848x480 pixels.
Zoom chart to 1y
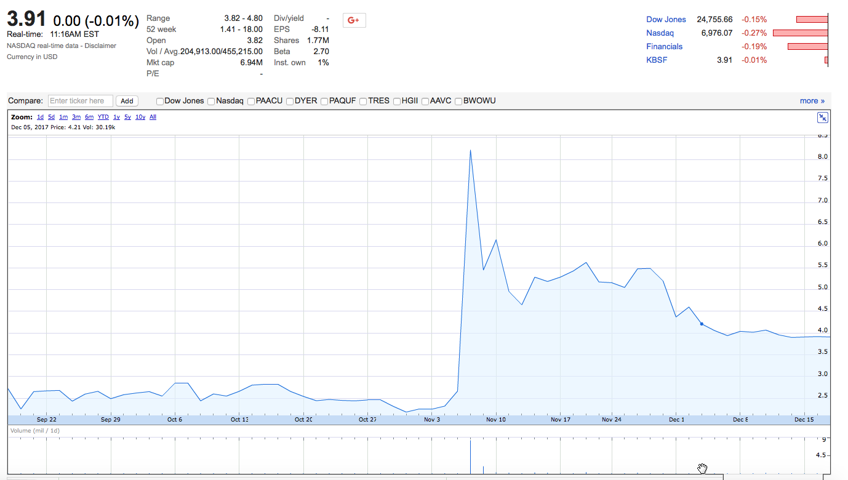116,117
